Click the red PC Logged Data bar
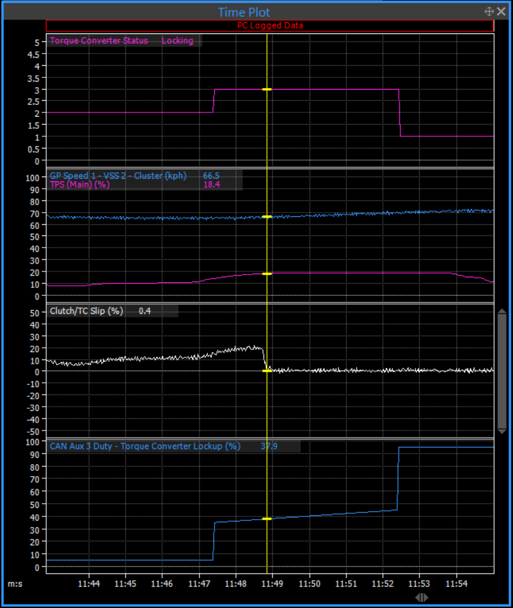This screenshot has width=513, height=608. coord(270,25)
